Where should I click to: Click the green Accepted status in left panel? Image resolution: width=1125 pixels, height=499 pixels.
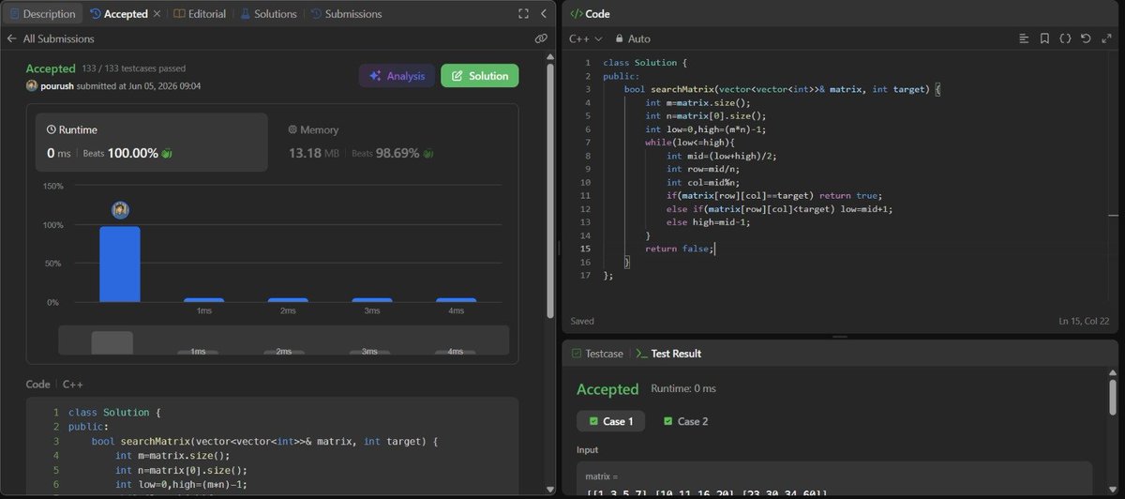[x=51, y=69]
